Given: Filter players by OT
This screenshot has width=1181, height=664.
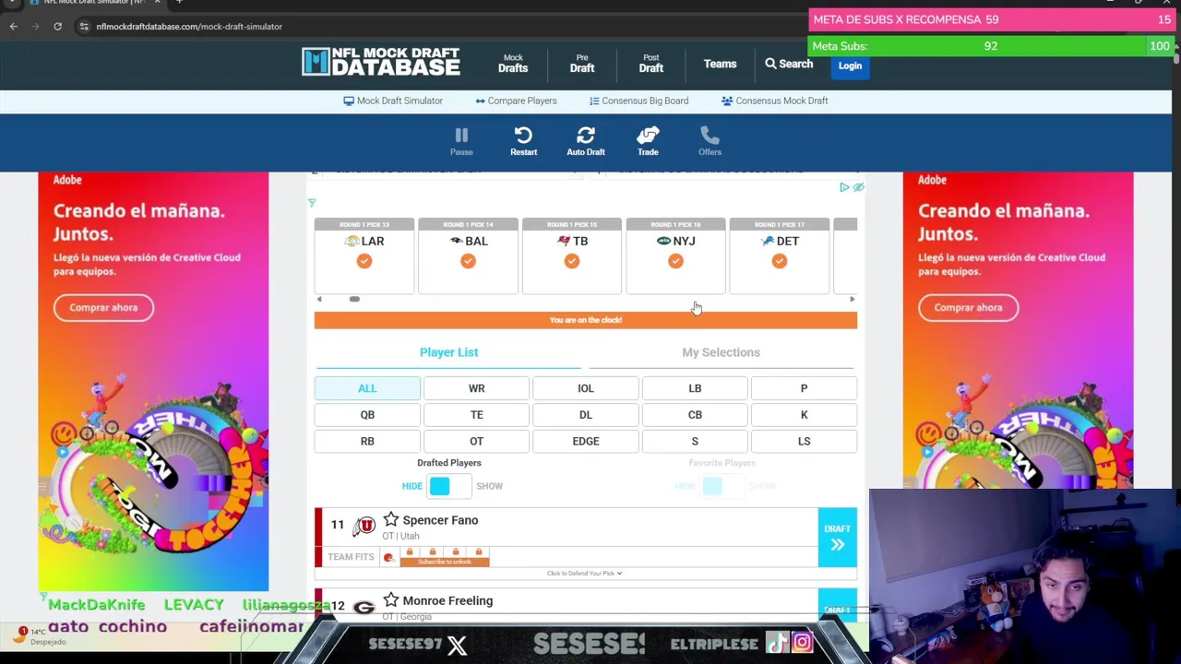Looking at the screenshot, I should pos(476,441).
